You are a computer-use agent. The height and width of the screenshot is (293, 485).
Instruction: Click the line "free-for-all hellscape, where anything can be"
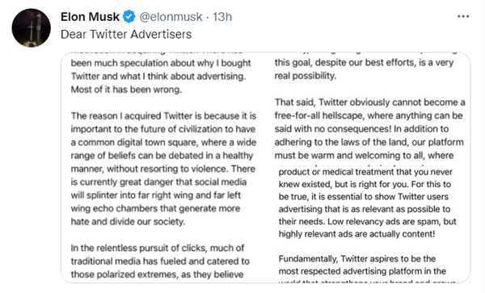tap(369, 115)
